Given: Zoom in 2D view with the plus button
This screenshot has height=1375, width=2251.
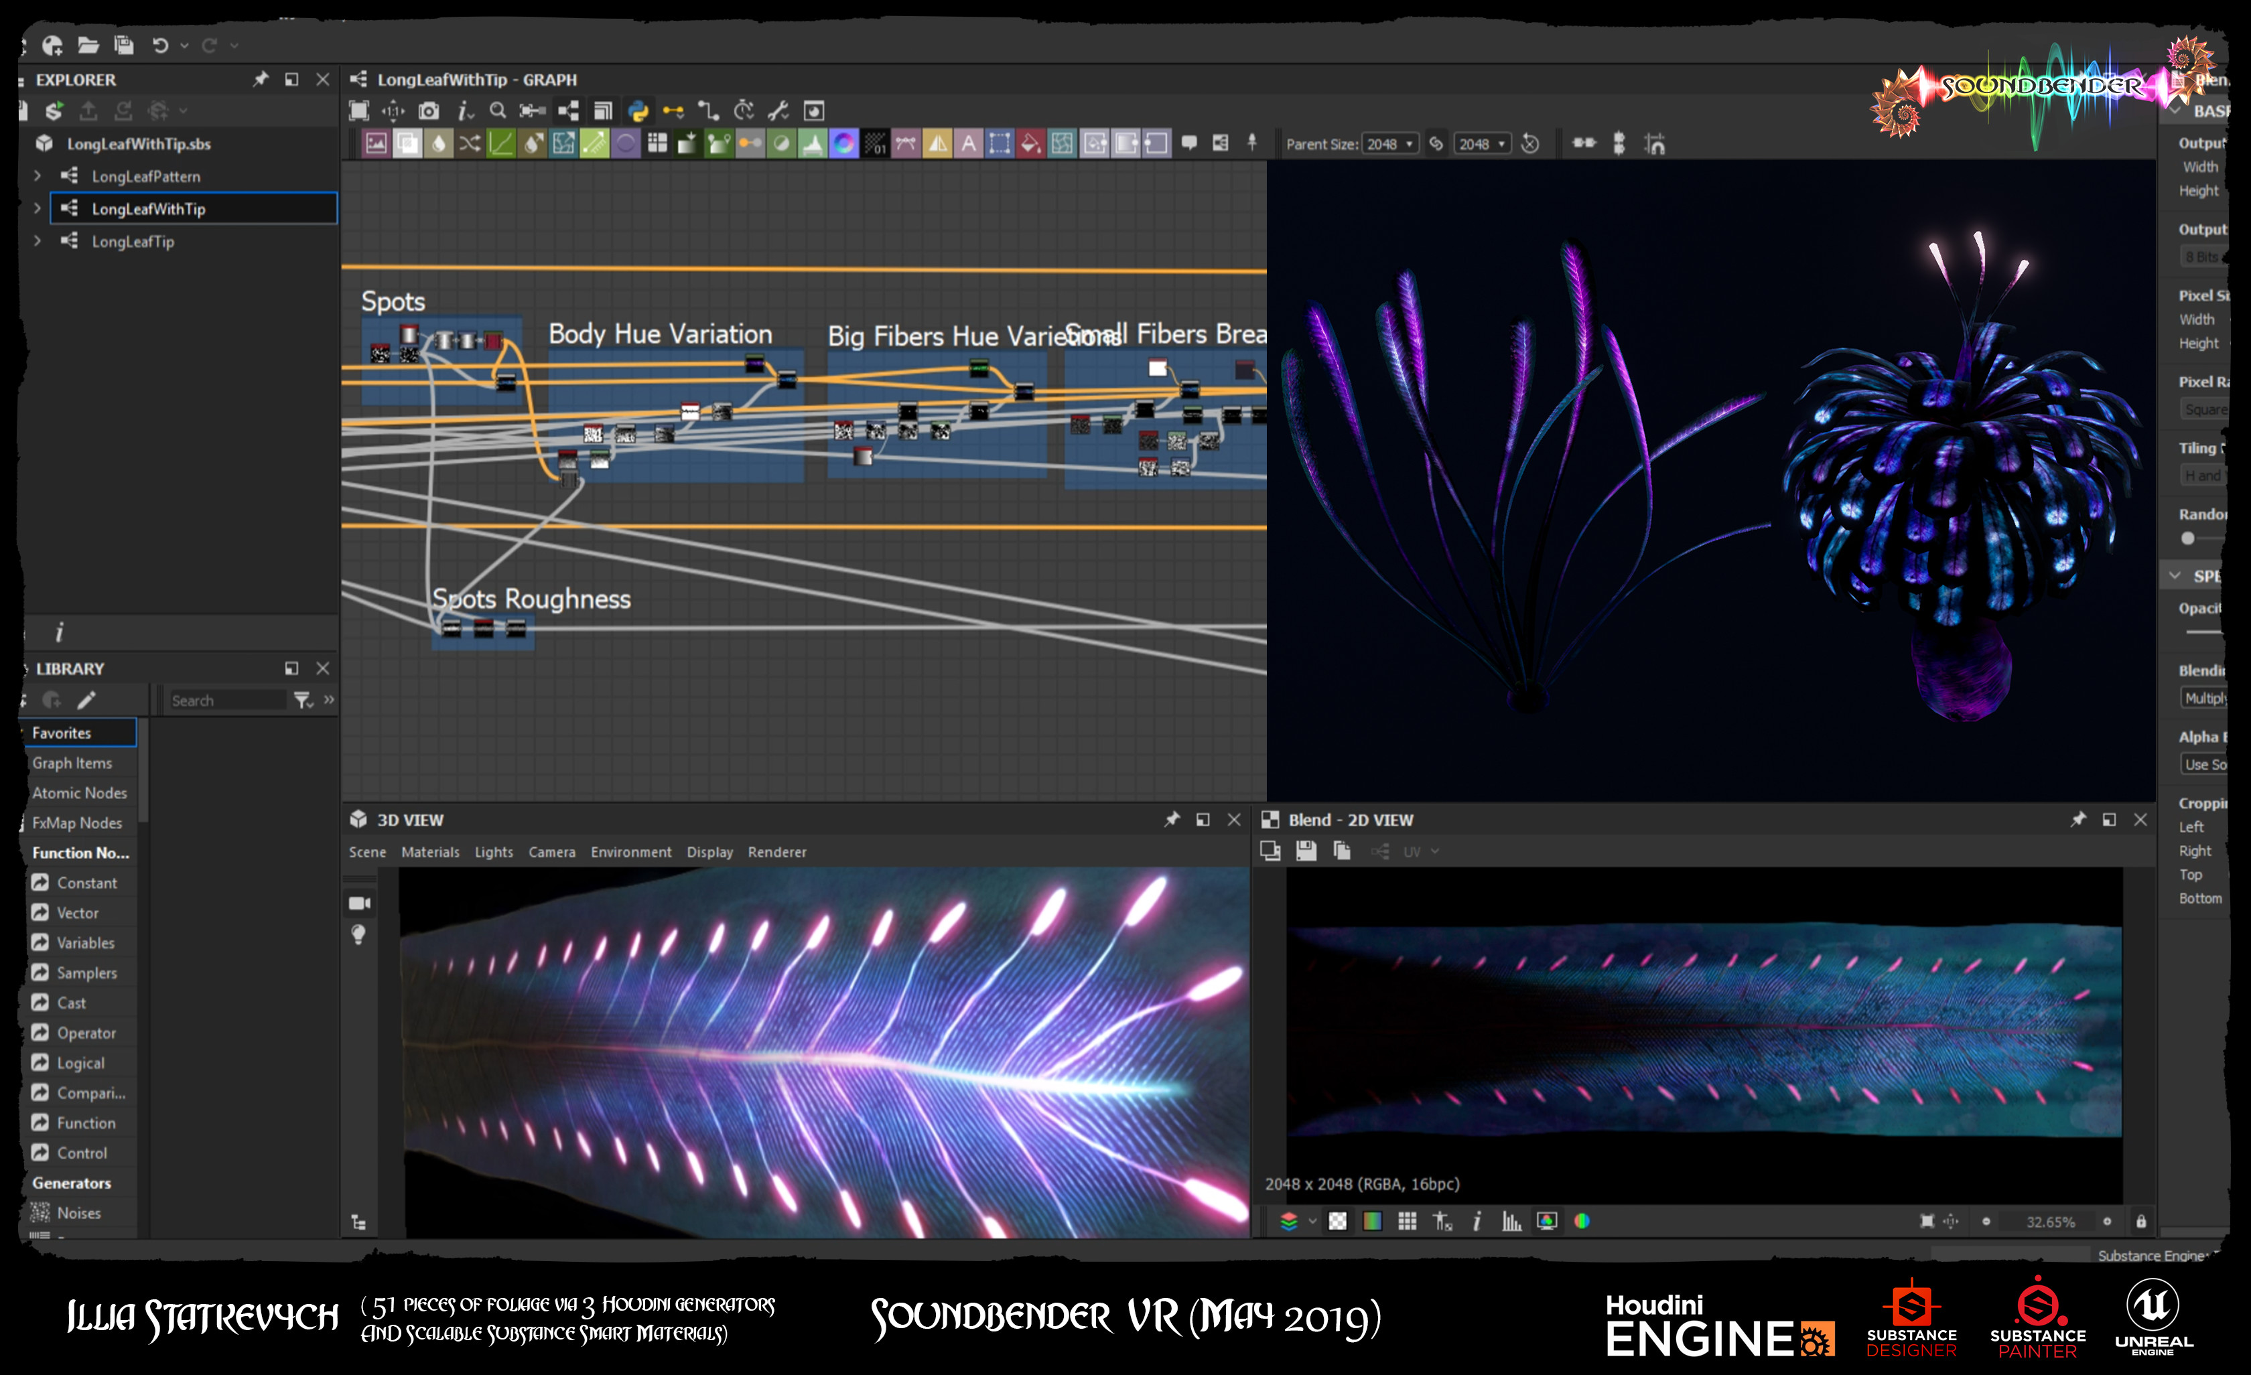Looking at the screenshot, I should coord(2107,1222).
